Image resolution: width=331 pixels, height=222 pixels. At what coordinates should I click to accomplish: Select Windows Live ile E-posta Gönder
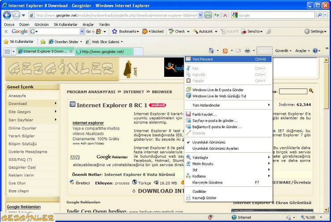(228, 90)
